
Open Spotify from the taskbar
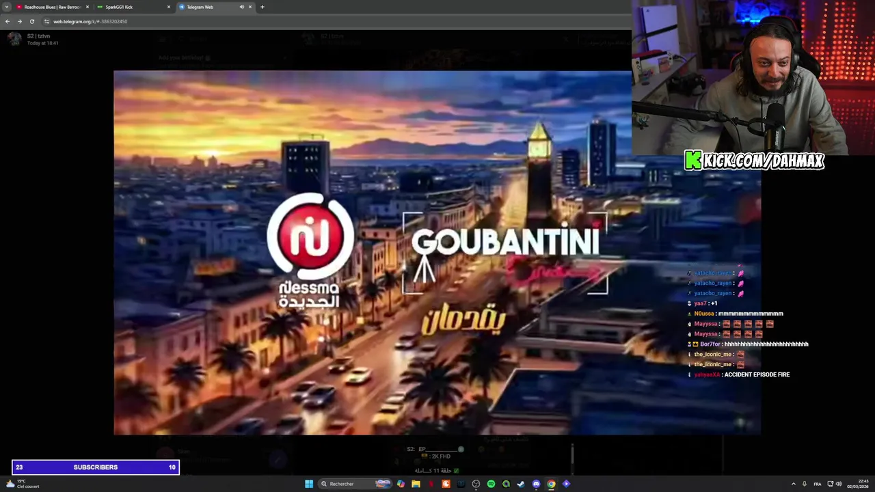click(491, 484)
